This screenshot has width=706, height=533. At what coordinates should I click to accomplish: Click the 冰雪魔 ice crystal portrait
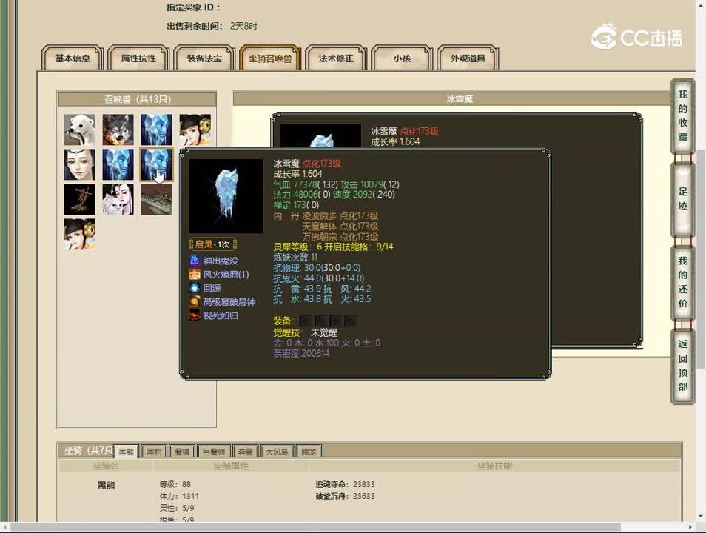(226, 195)
